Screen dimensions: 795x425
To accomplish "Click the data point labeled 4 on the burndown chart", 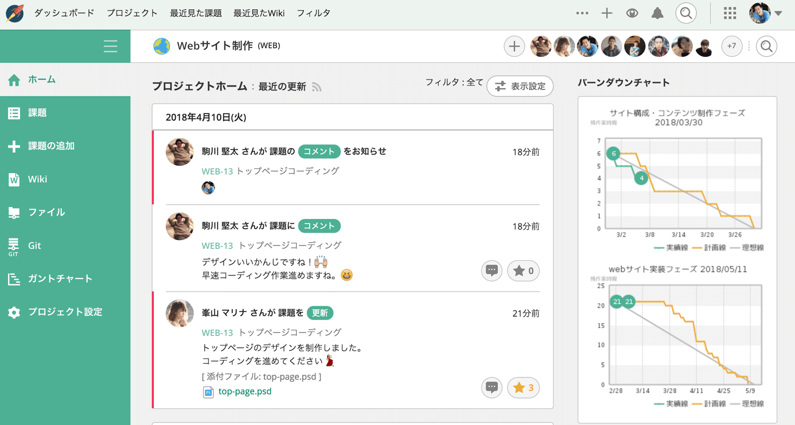I will point(641,178).
